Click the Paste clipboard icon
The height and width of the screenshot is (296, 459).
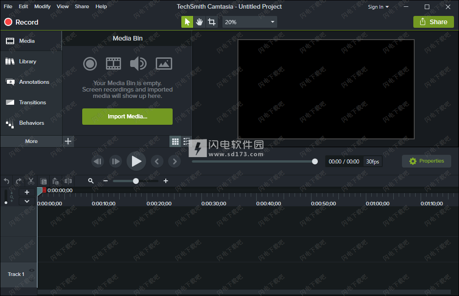[55, 181]
